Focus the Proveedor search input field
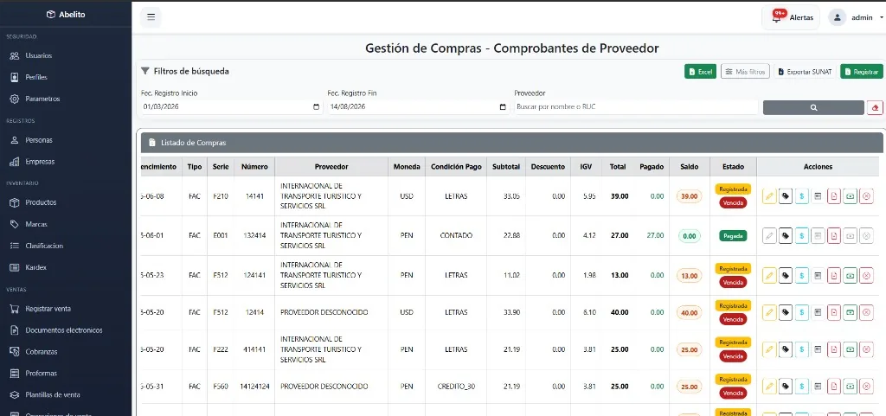Image resolution: width=886 pixels, height=416 pixels. click(636, 107)
